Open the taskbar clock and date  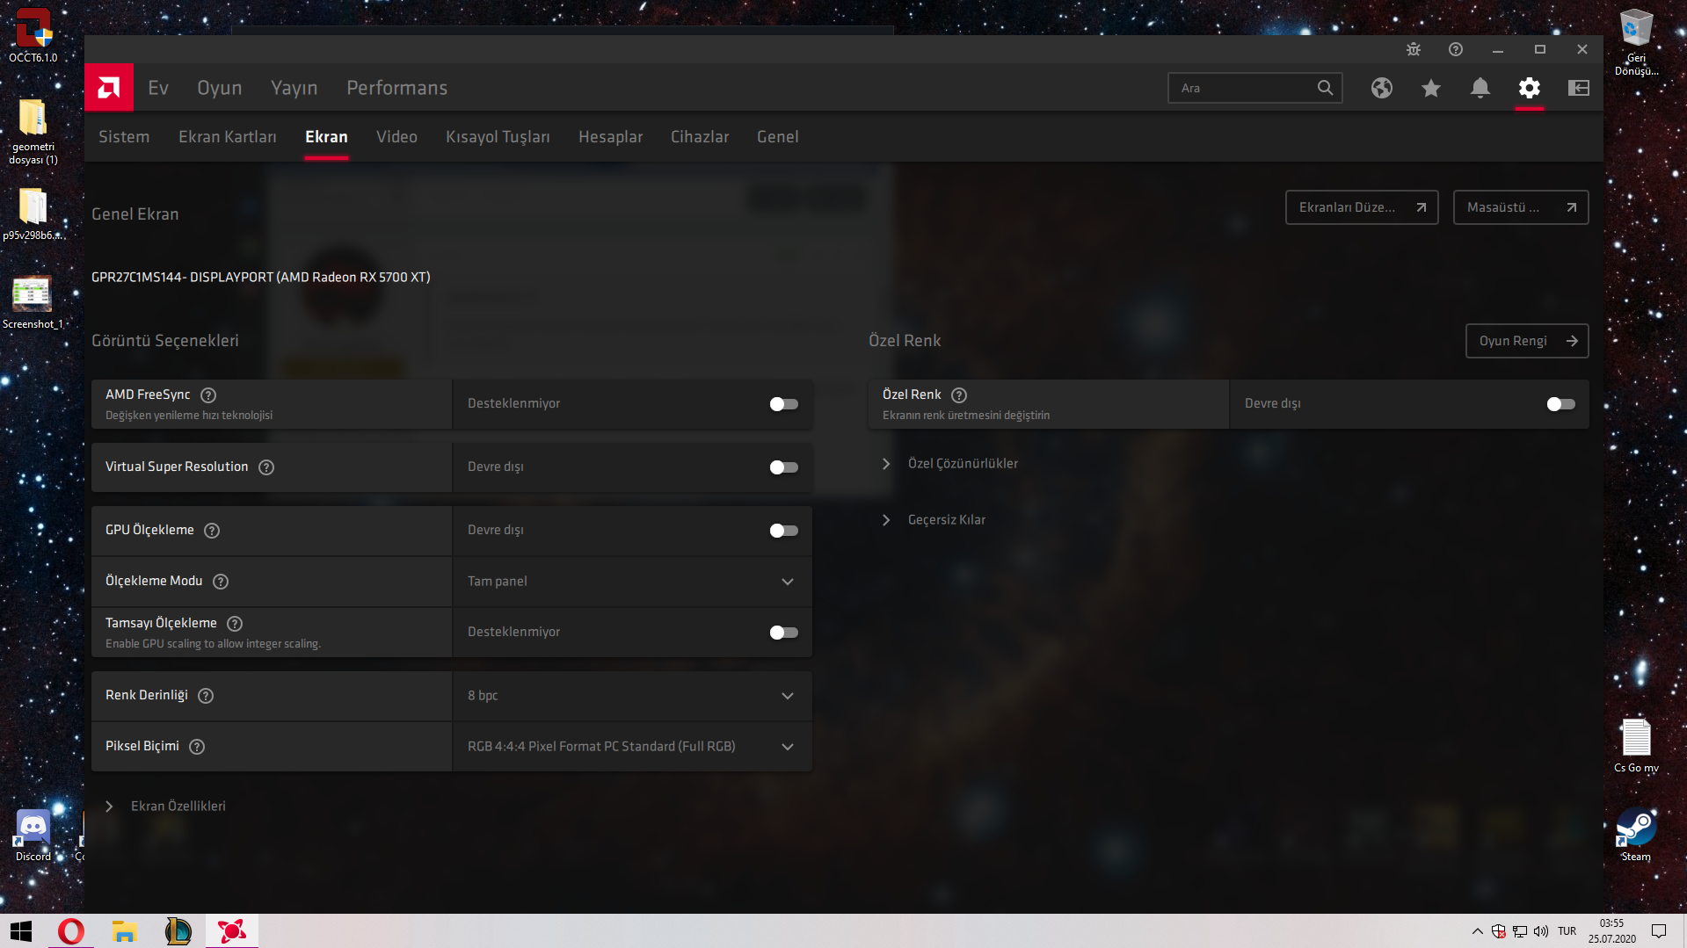(1611, 931)
